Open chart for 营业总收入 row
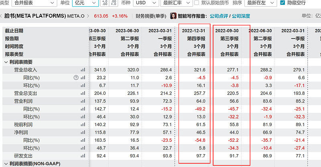Image resolution: width=321 pixels, height=167 pixels. click(83, 70)
